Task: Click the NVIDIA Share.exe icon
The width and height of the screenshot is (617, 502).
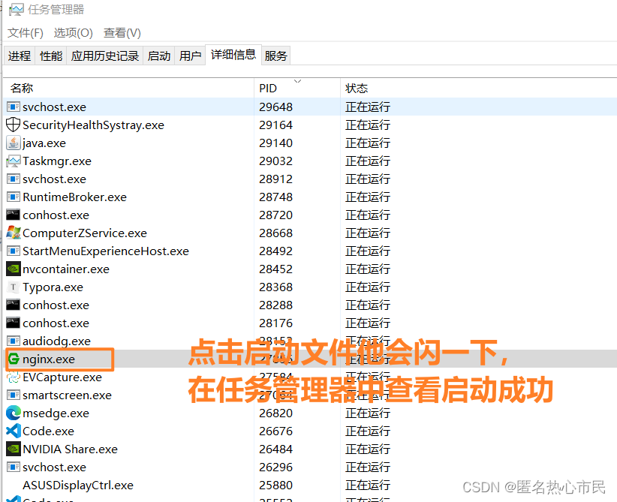Action: (13, 449)
